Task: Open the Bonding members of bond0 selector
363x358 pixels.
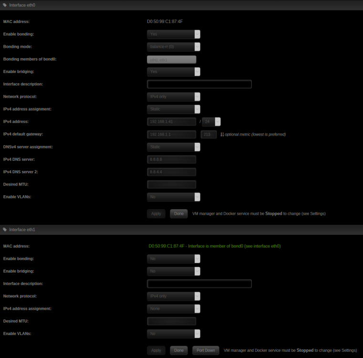Action: 172,60
